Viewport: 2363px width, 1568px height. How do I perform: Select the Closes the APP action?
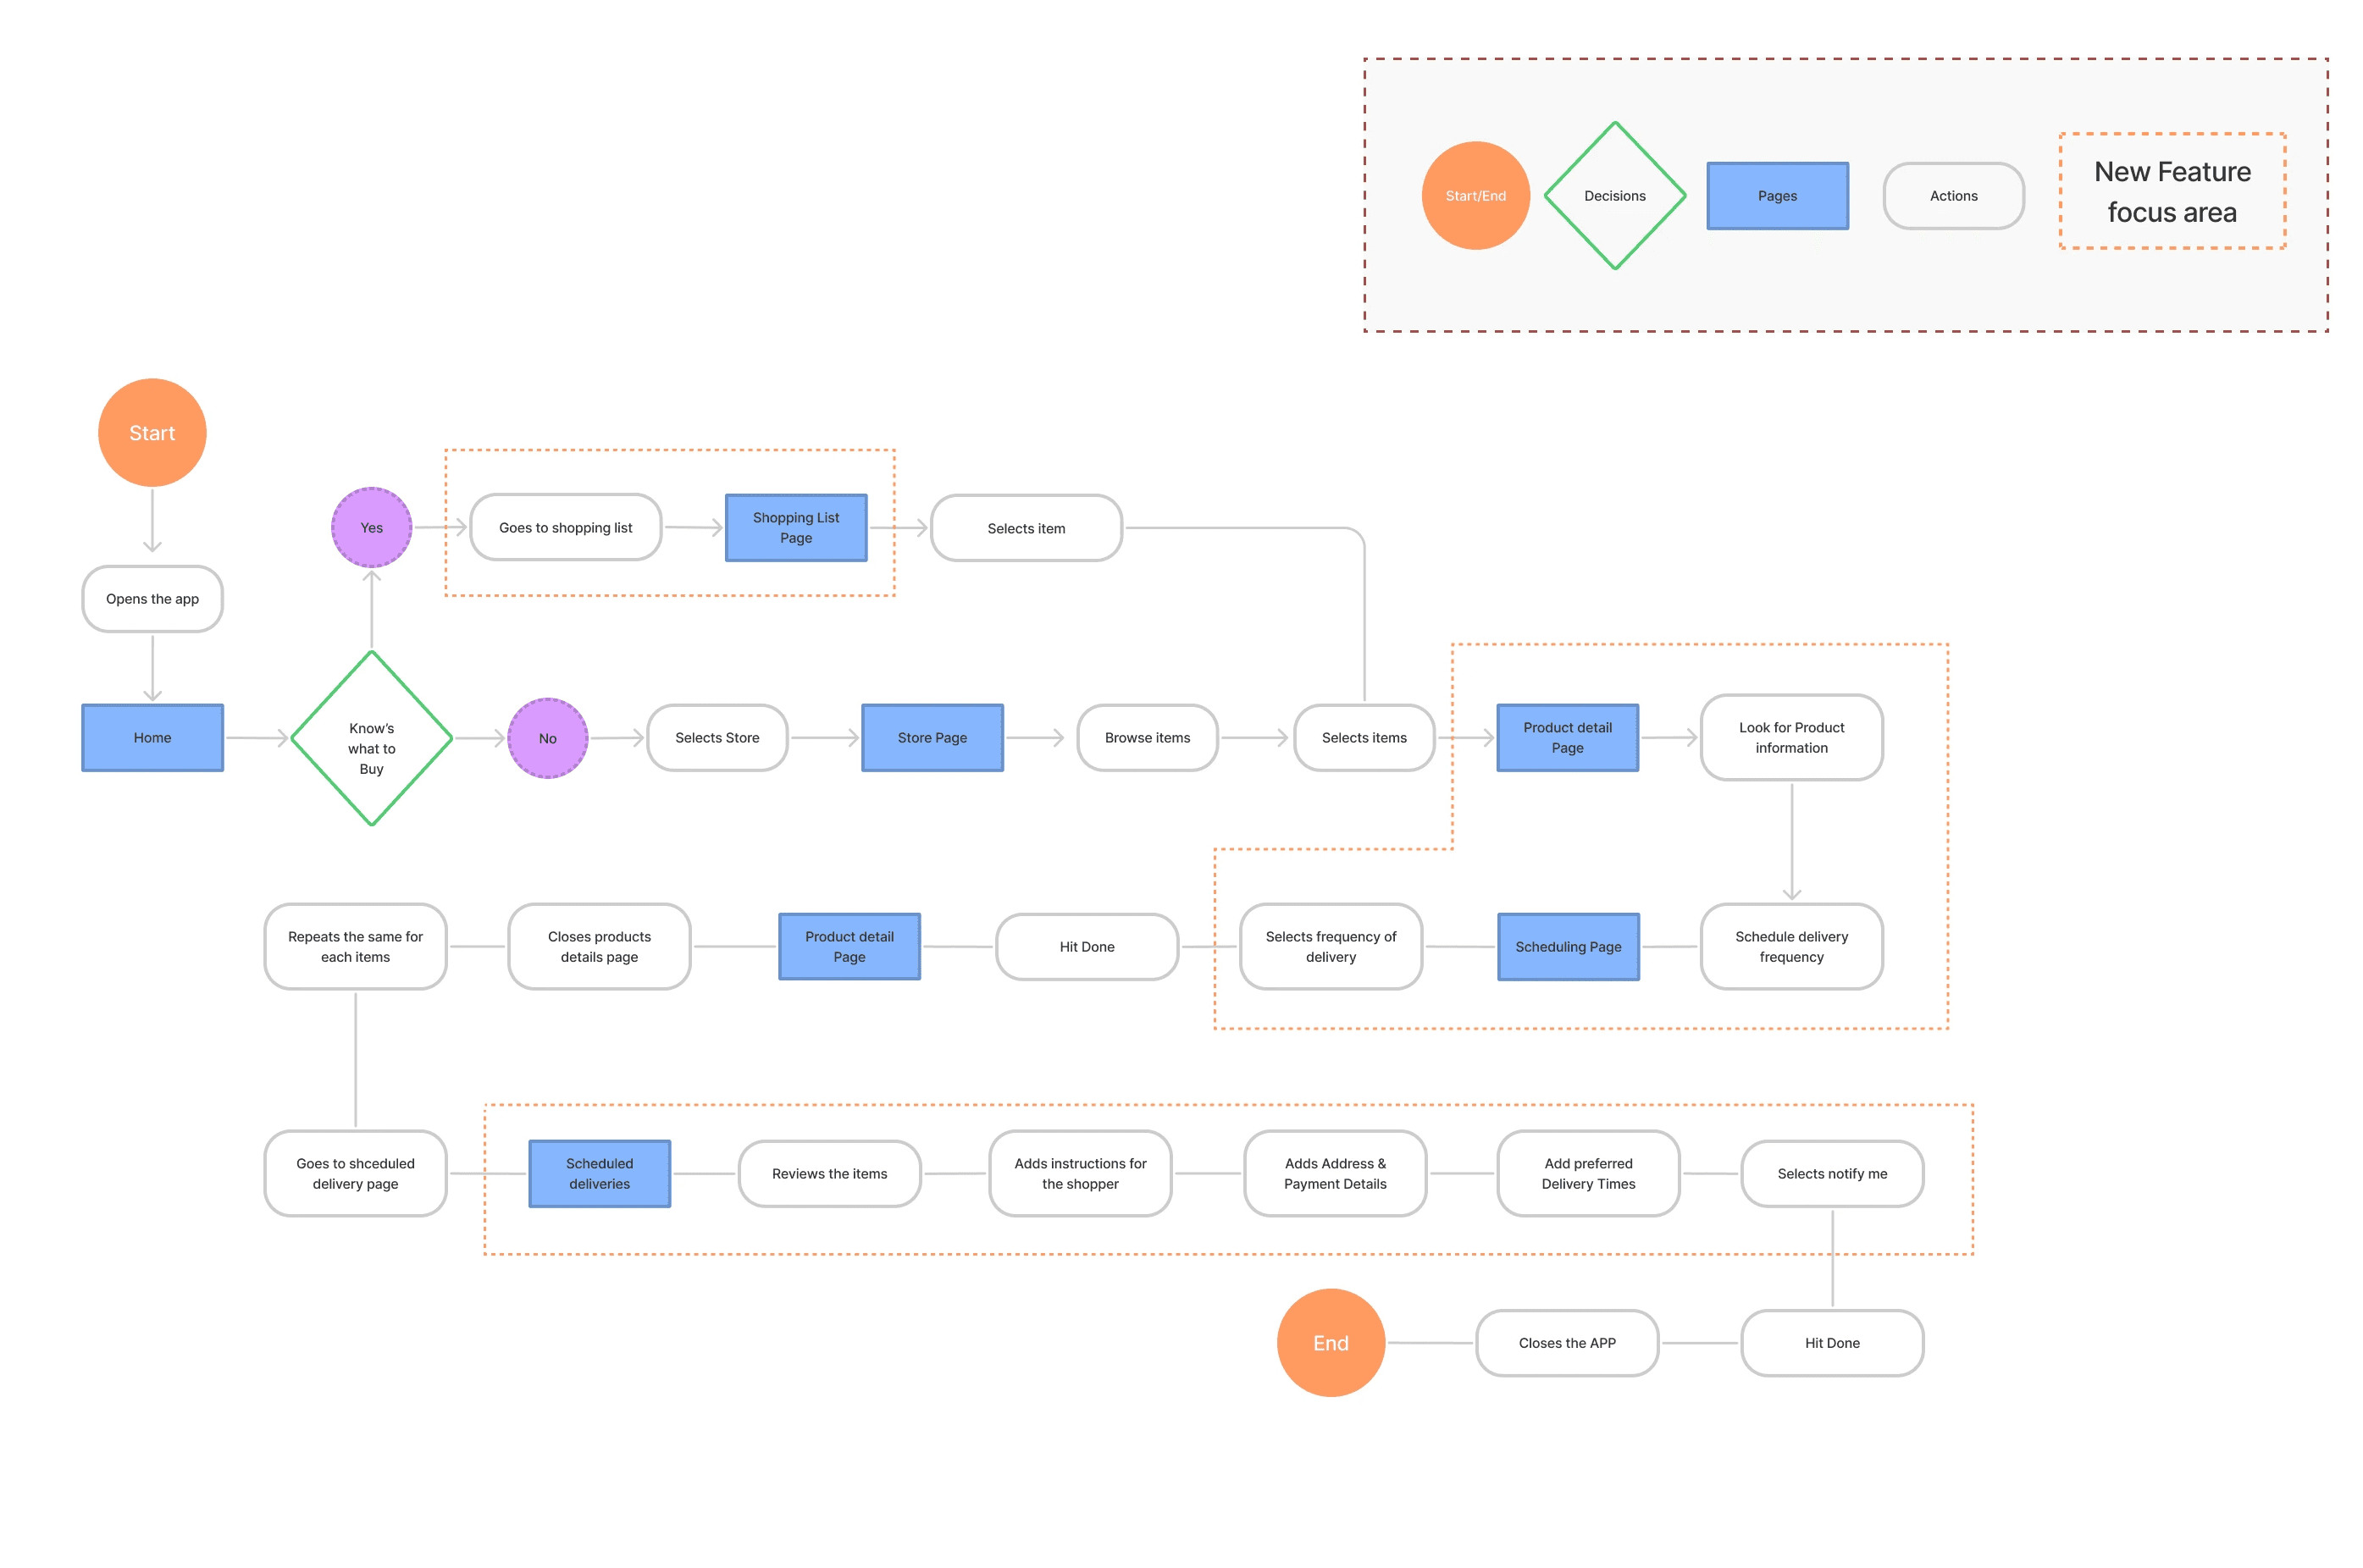1566,1342
